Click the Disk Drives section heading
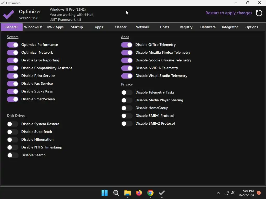This screenshot has height=199, width=266. pos(16,116)
